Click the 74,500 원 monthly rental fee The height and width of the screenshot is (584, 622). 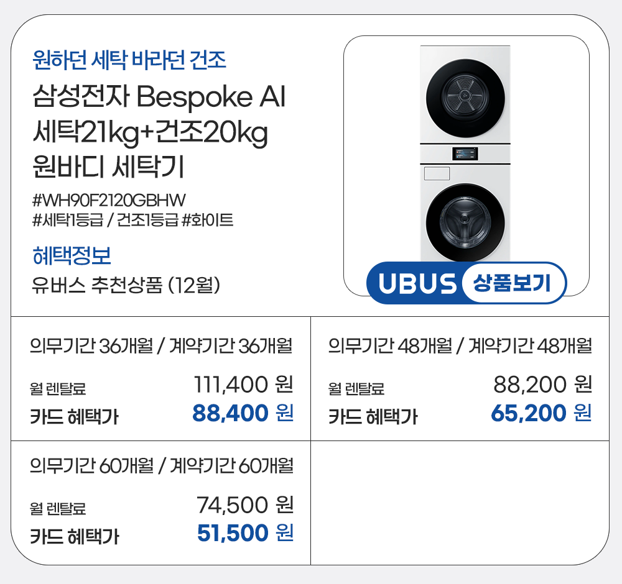click(245, 505)
